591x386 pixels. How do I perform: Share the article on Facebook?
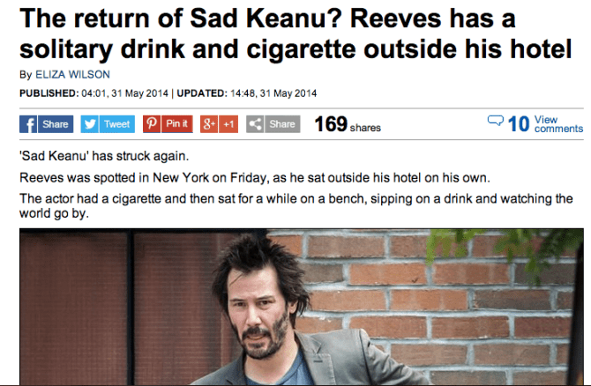pyautogui.click(x=56, y=124)
